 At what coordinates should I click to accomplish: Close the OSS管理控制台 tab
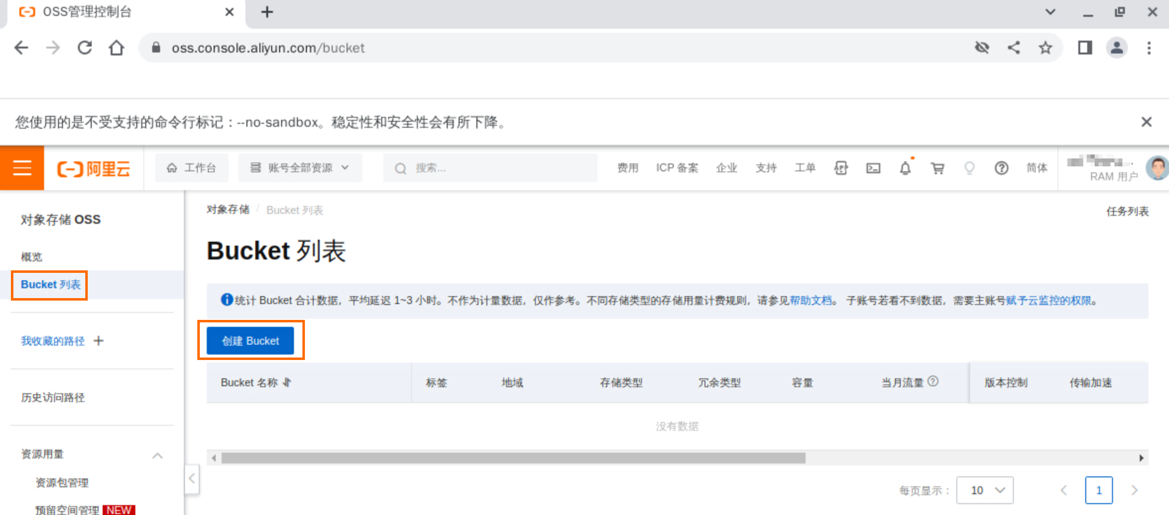coord(229,12)
